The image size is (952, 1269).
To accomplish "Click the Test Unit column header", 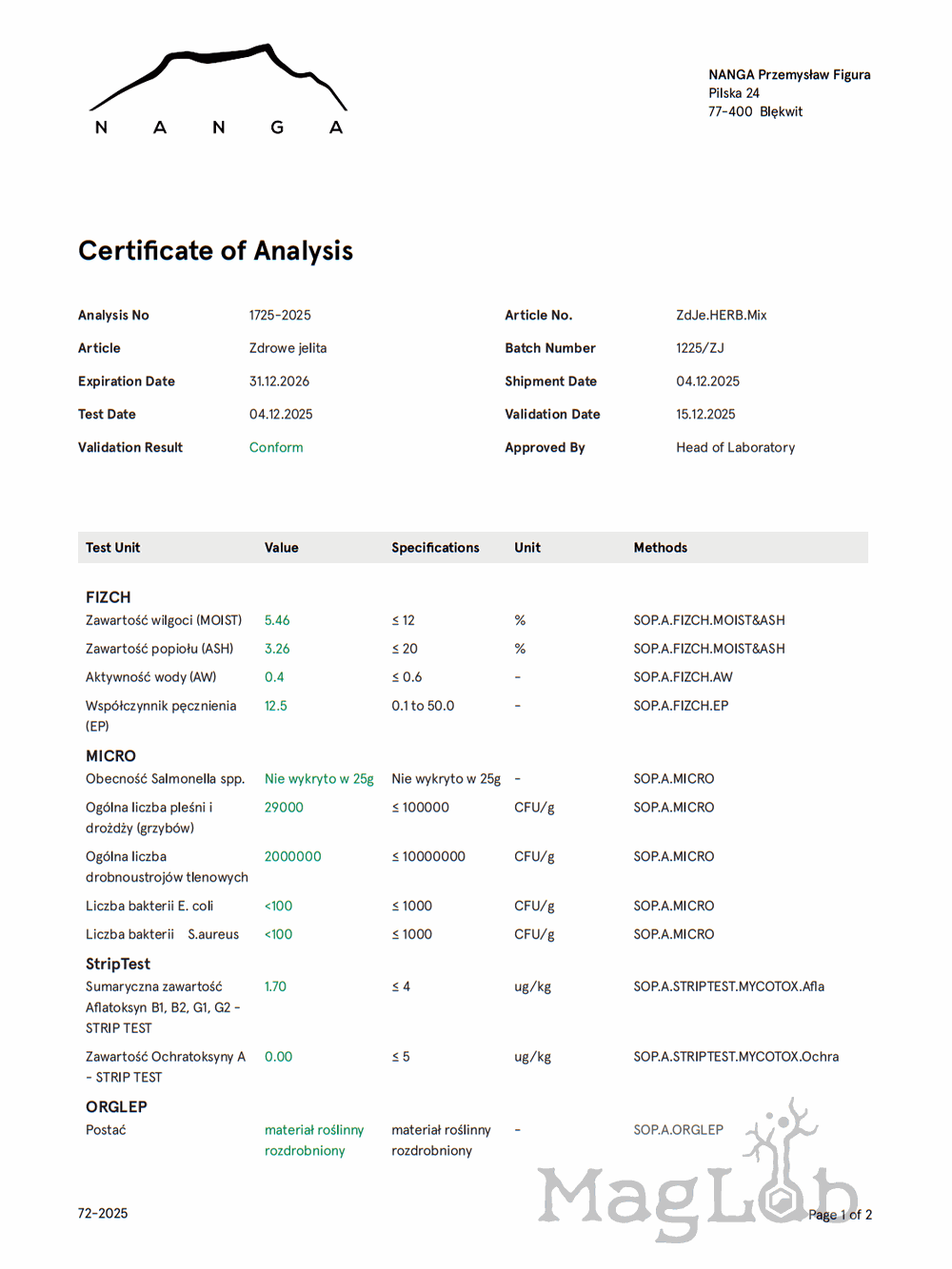I will pyautogui.click(x=112, y=548).
